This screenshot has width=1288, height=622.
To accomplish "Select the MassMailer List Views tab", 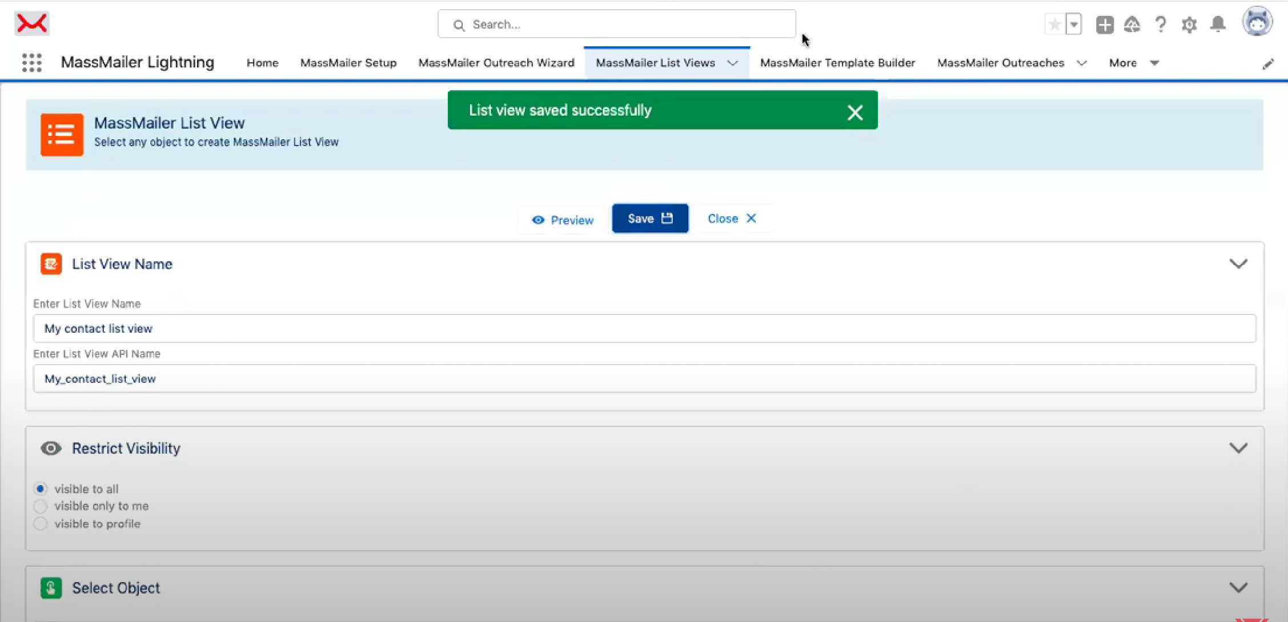I will 655,63.
